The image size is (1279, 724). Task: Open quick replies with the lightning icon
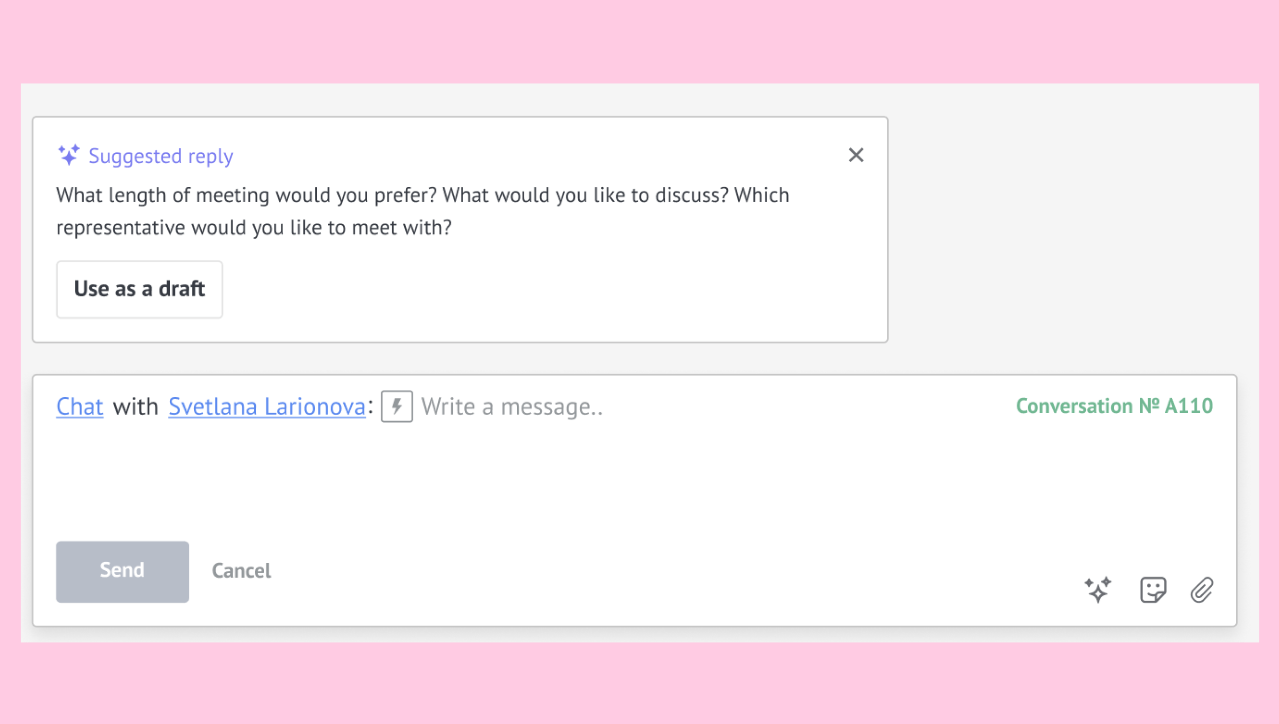(x=396, y=406)
